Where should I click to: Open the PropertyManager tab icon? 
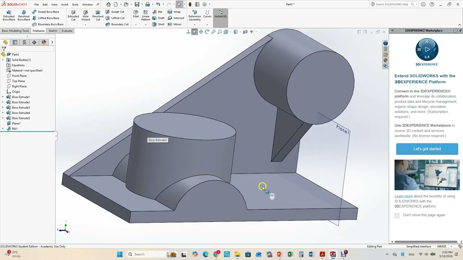pyautogui.click(x=15, y=42)
